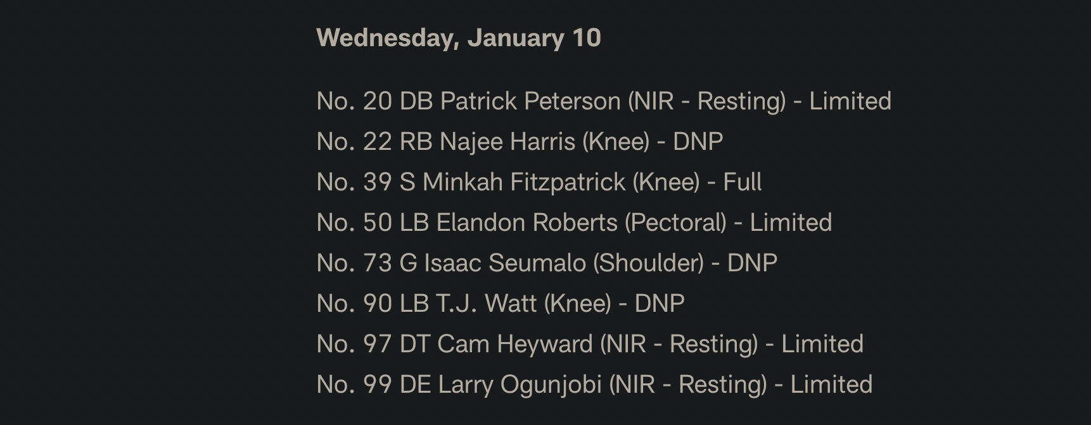This screenshot has width=1091, height=425.
Task: Click the No. 20 jersey number text
Action: [x=354, y=101]
